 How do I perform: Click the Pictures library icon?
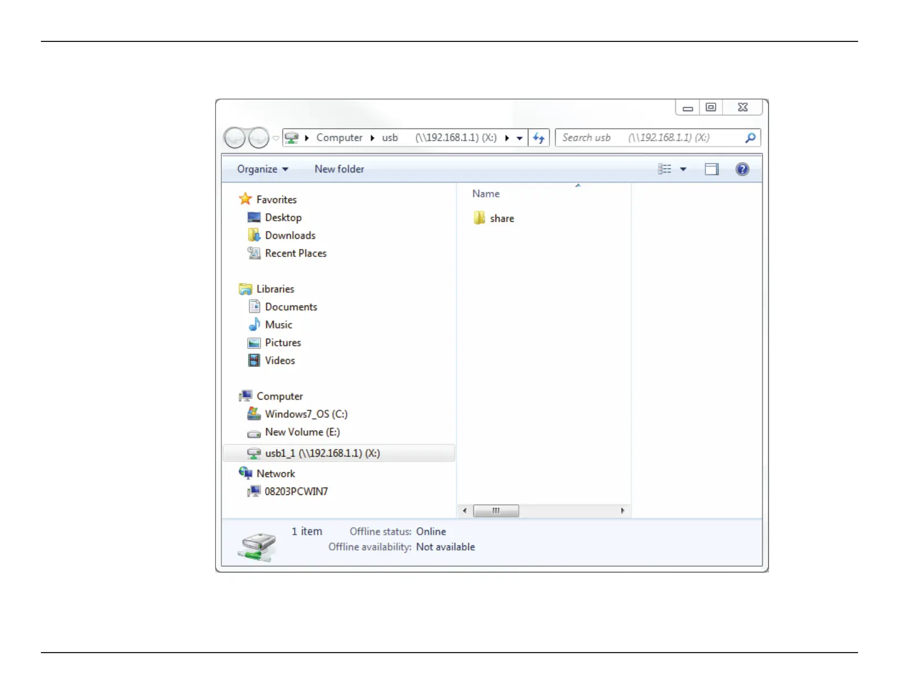pos(254,343)
